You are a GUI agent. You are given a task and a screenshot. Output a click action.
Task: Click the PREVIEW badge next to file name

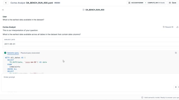click(x=57, y=3)
